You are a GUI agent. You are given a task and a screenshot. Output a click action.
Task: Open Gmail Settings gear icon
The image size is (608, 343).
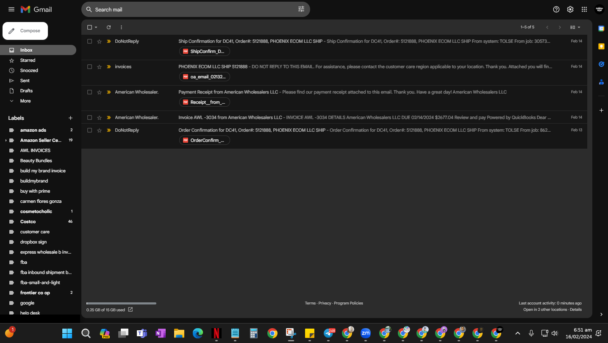tap(570, 9)
